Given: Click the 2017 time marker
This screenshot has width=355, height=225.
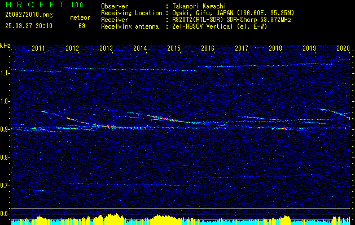Looking at the screenshot, I should [242, 48].
